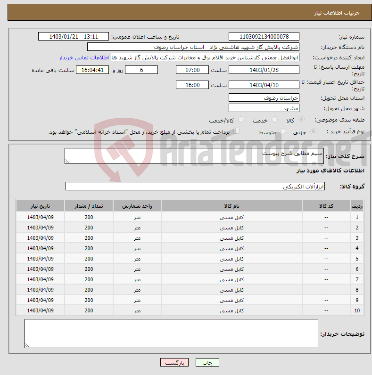Screen dimensions: 372x375
Task: Click the goods group field ابزارآلات الکتریکی
Action: click(195, 186)
